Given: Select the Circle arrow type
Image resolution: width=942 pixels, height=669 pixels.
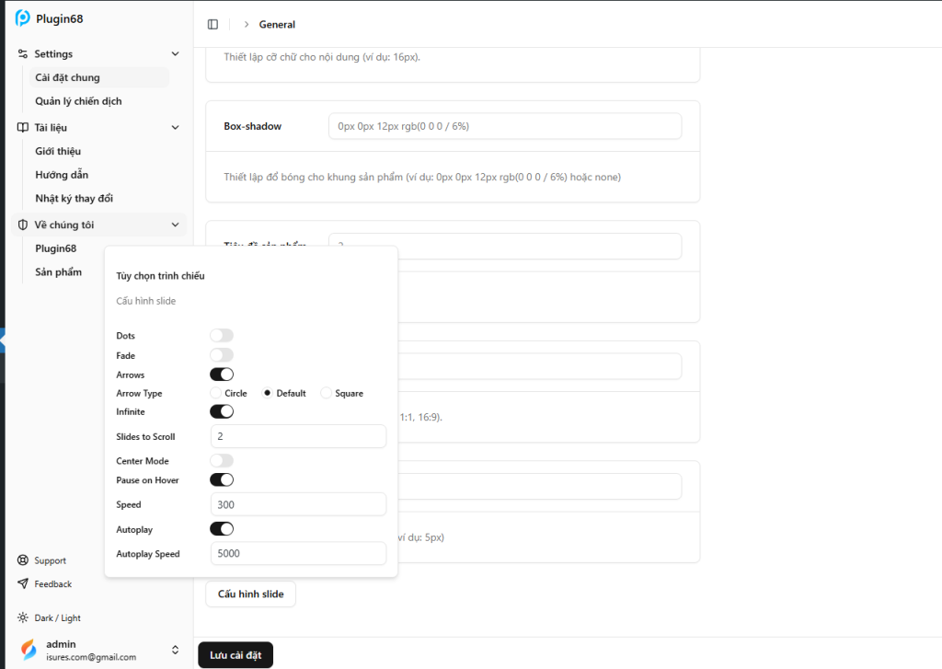Looking at the screenshot, I should (216, 393).
